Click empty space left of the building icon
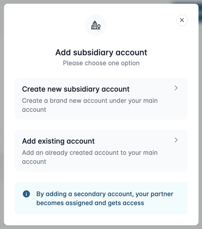 point(49,25)
